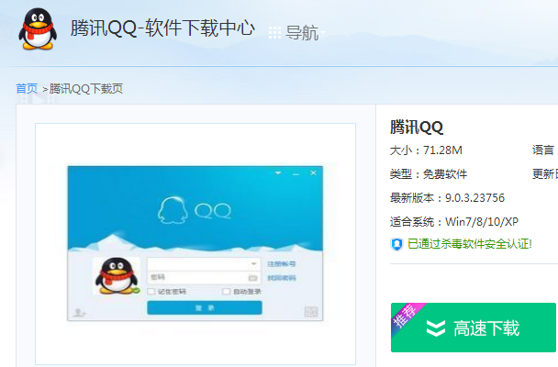
Task: Click 最新版本：9.0.3.23756 text
Action: point(447,198)
